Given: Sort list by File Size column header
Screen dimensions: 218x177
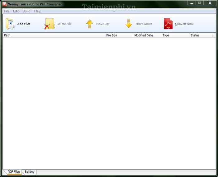Looking at the screenshot, I should click(120, 35).
